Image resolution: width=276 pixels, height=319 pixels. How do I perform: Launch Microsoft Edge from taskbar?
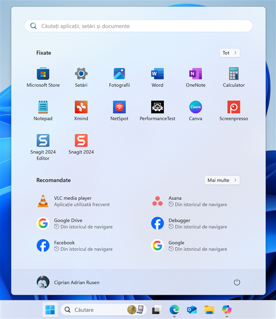pyautogui.click(x=174, y=310)
